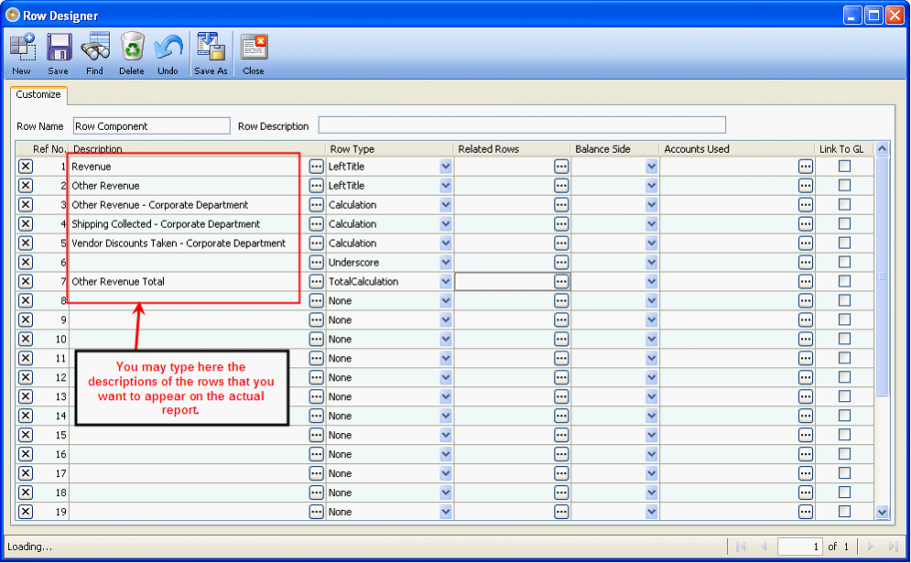Click the Row Type column header
This screenshot has height=563, width=911.
tap(389, 148)
